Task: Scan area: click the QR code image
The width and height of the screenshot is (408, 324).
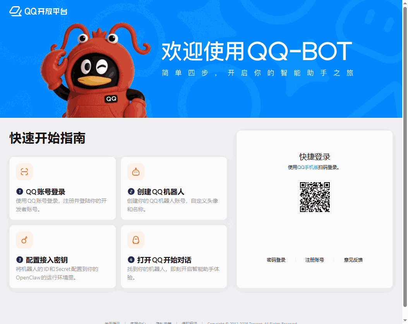Action: (x=315, y=197)
